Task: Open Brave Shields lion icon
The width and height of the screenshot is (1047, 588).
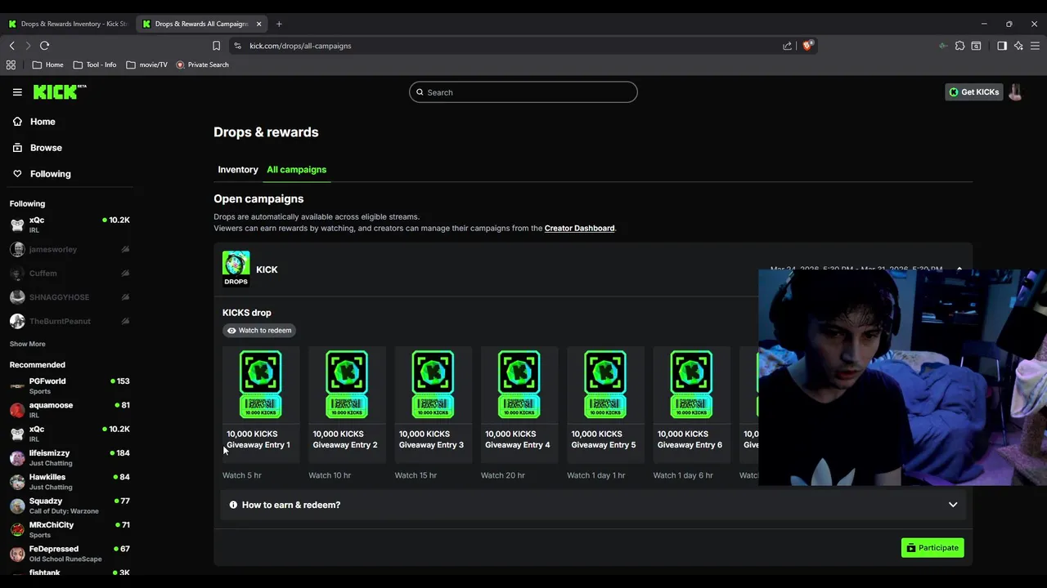Action: tap(807, 46)
